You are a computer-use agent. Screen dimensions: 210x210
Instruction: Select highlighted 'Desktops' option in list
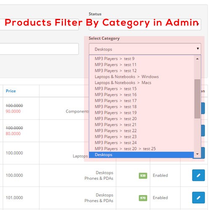142,155
